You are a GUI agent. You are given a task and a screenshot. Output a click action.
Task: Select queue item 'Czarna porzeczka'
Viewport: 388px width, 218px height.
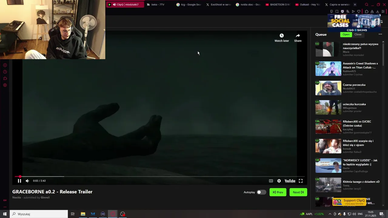coord(354,85)
